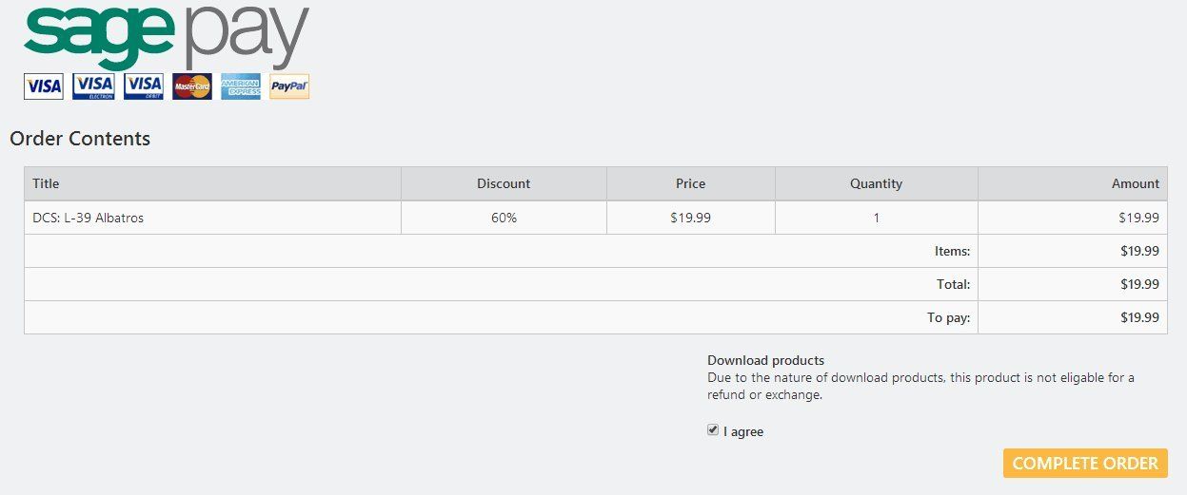Click the 60% discount cell
Image resolution: width=1187 pixels, height=495 pixels.
click(504, 218)
